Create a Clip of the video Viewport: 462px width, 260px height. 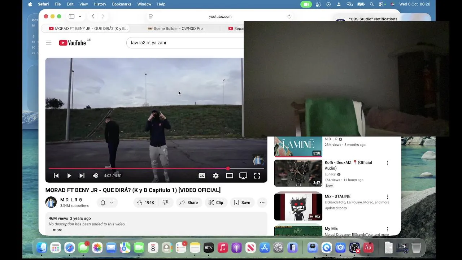pos(215,203)
